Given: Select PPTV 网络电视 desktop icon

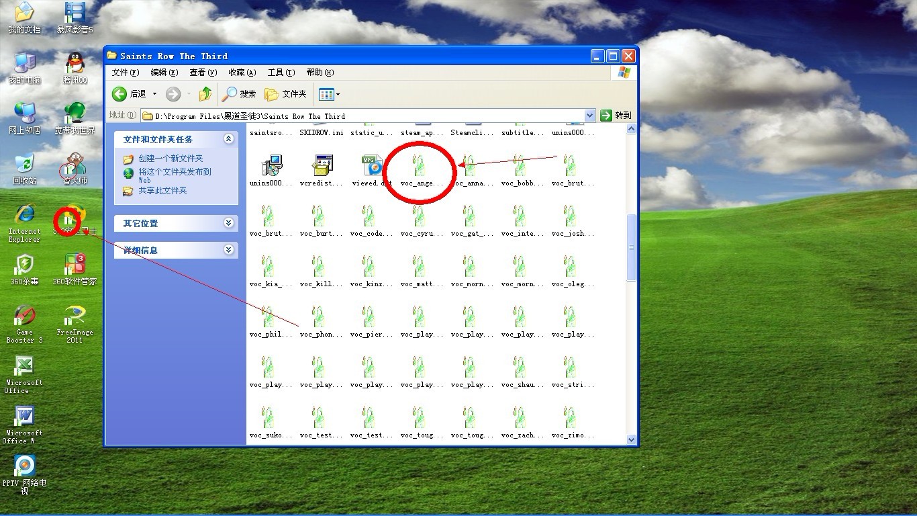Looking at the screenshot, I should (24, 475).
